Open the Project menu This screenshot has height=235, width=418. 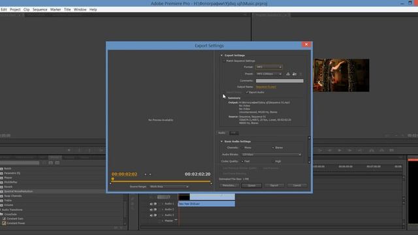tap(15, 9)
